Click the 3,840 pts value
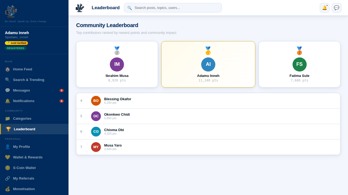The width and height of the screenshot is (348, 195). 110,149
